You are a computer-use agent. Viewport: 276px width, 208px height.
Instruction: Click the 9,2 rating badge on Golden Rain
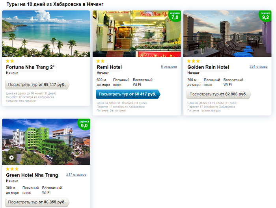coord(265,16)
